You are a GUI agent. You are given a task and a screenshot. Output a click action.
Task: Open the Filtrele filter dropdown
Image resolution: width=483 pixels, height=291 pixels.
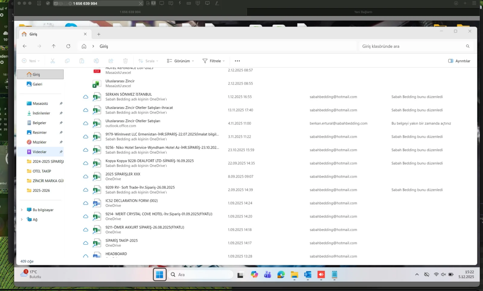click(214, 61)
